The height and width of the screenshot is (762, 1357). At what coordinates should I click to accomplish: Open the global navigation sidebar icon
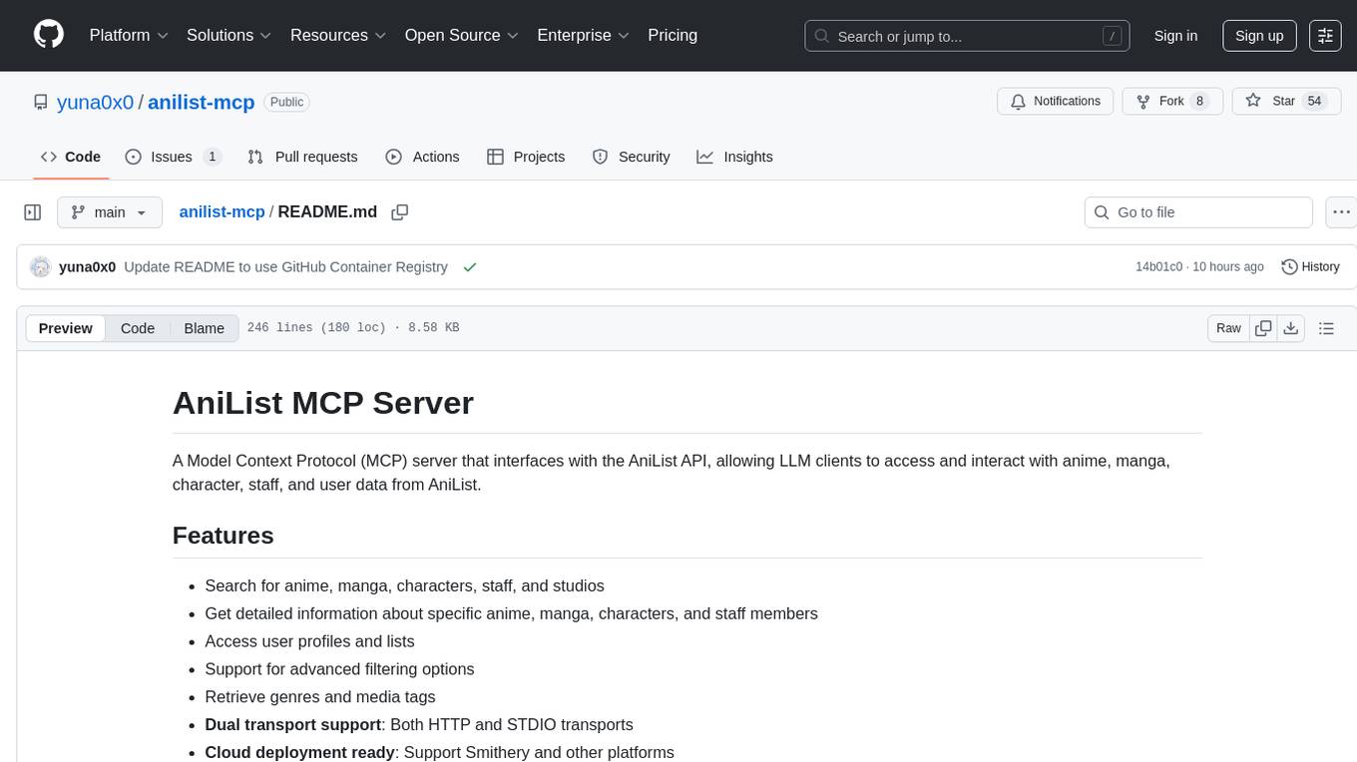[x=1325, y=36]
